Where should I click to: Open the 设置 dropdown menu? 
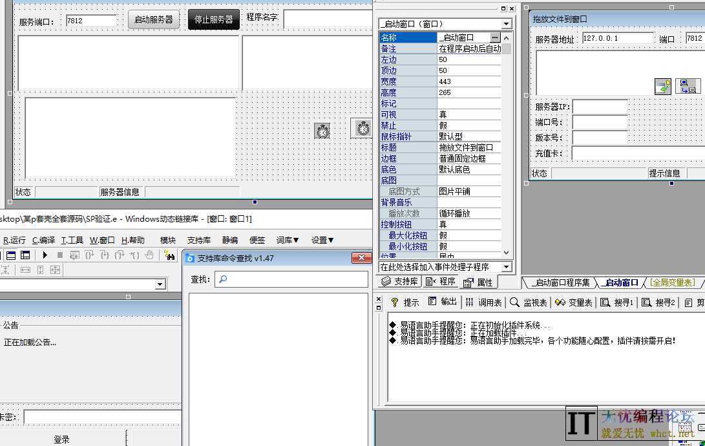[322, 240]
